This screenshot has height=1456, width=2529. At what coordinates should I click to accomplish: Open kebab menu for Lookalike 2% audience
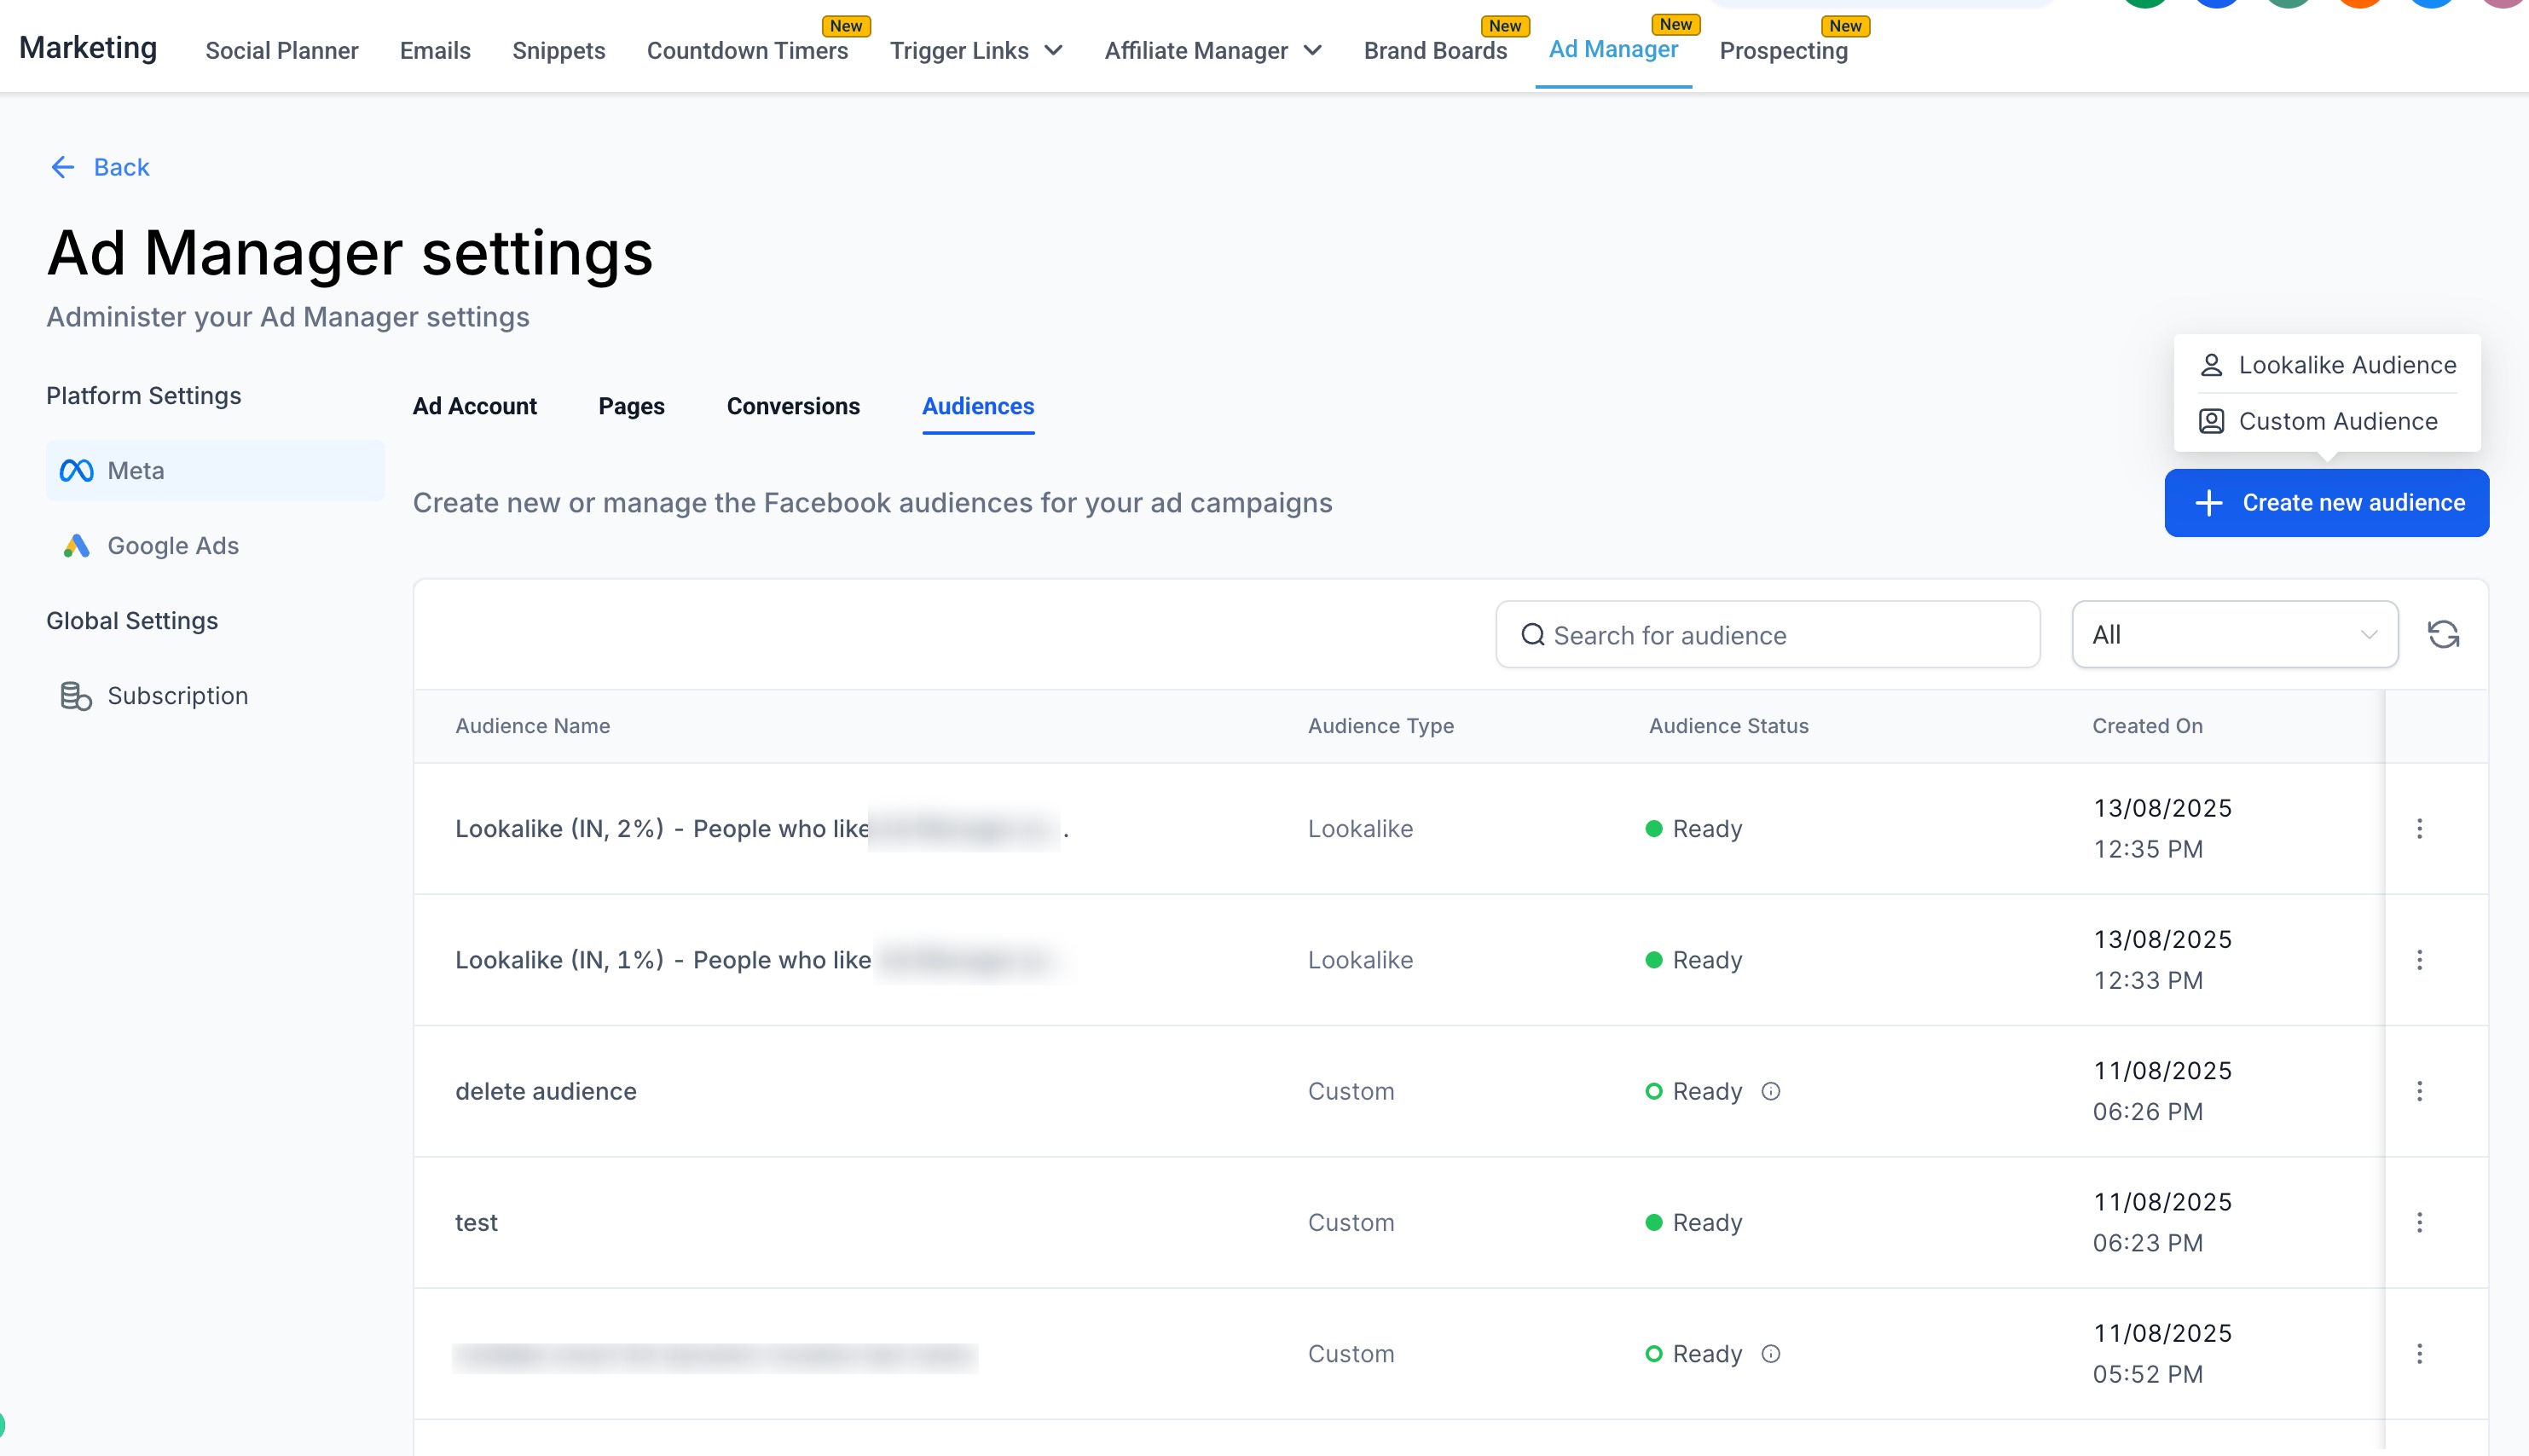click(2419, 828)
